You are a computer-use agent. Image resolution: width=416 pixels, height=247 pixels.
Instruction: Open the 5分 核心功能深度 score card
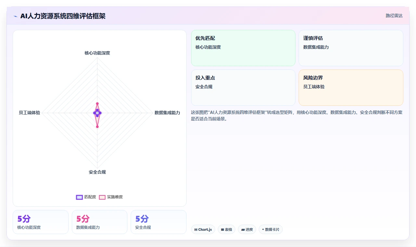click(41, 222)
